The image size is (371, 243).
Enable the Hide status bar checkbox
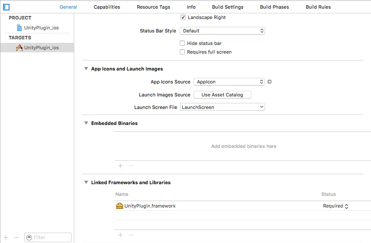coord(182,43)
